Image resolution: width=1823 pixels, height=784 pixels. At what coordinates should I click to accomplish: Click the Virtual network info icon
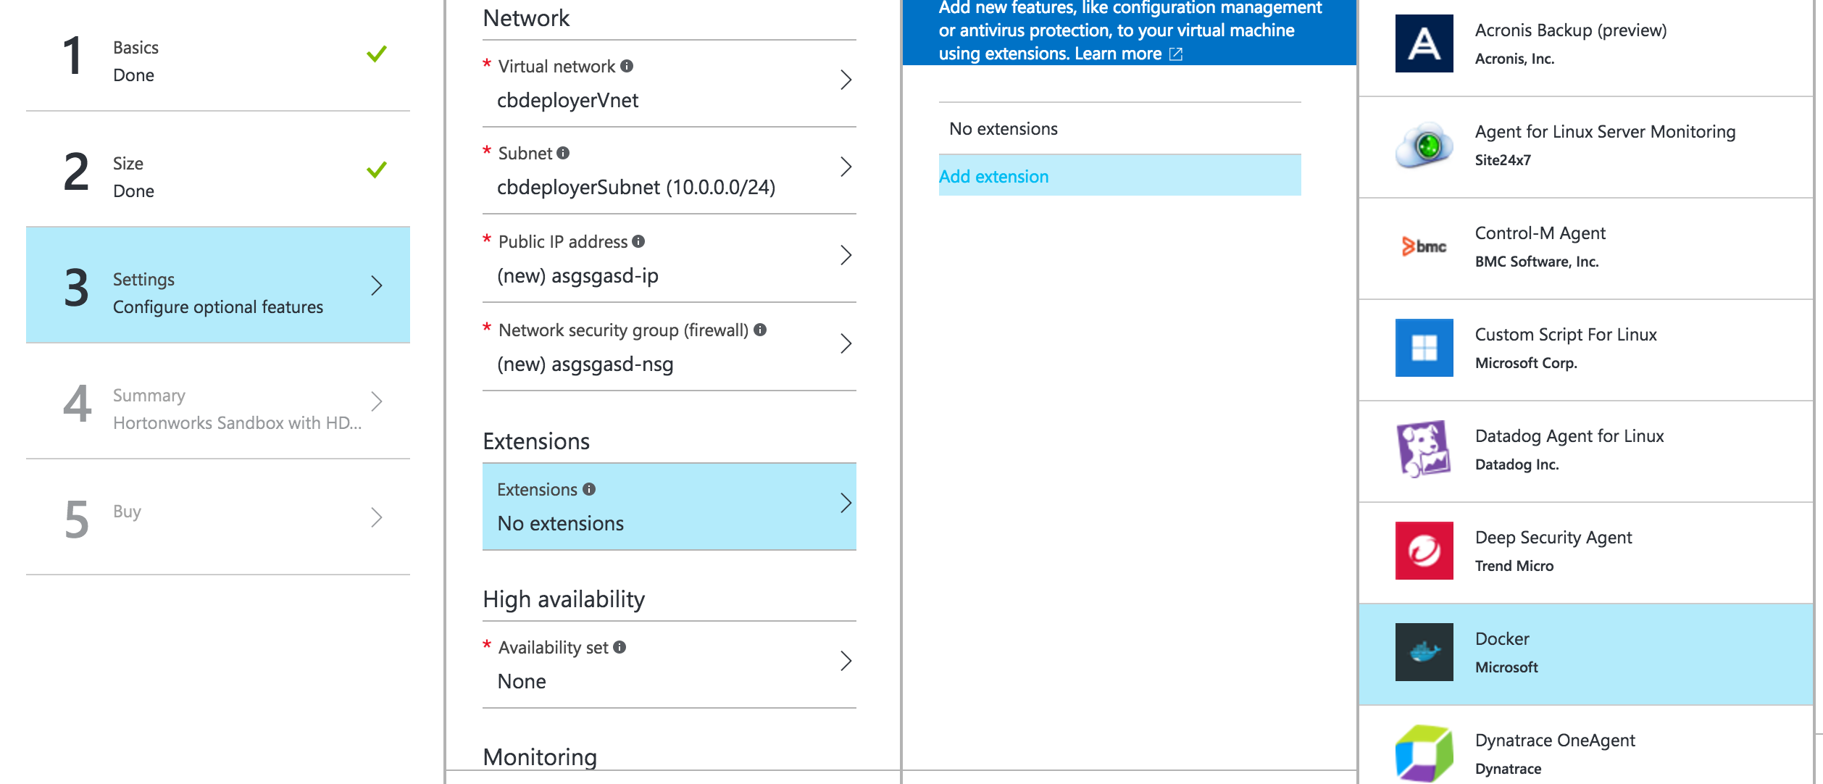(x=627, y=66)
